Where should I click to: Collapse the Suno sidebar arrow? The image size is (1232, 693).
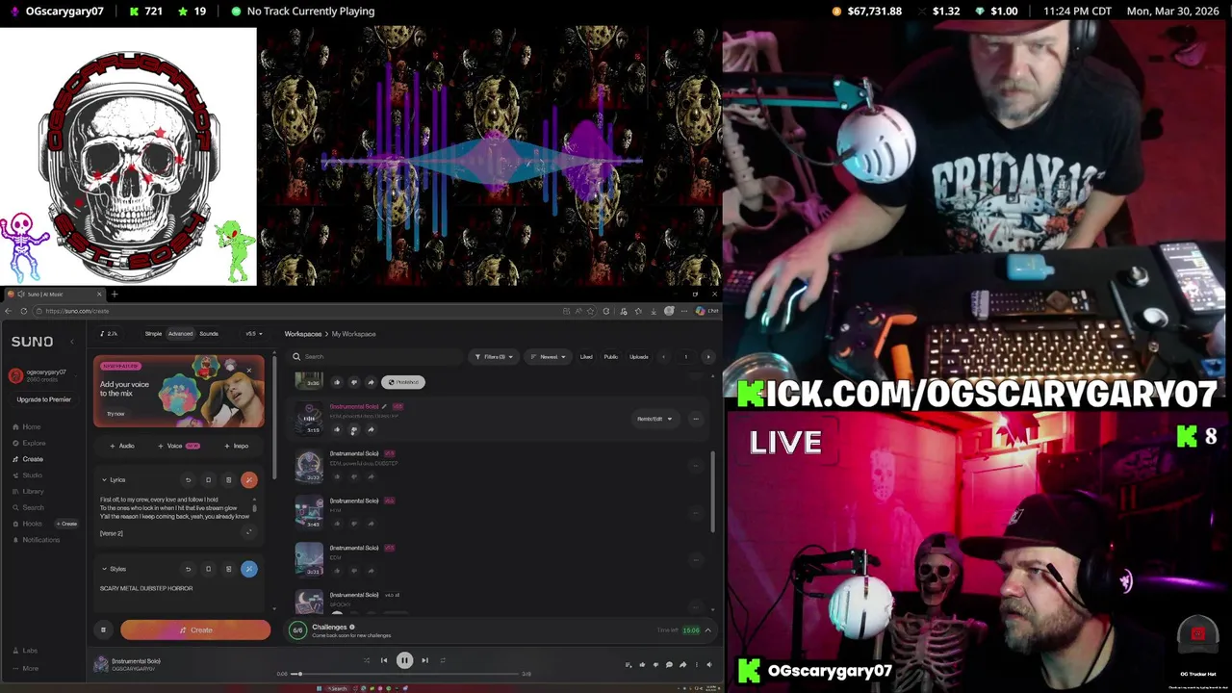tap(71, 342)
